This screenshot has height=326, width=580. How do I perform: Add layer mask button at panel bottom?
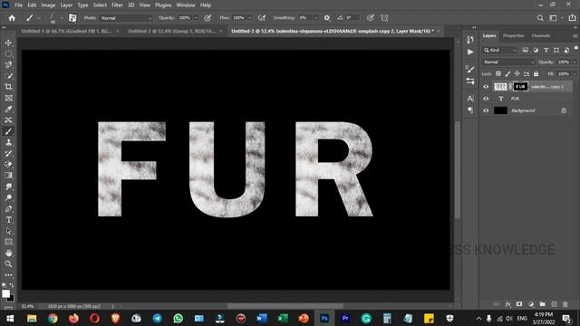click(x=519, y=304)
